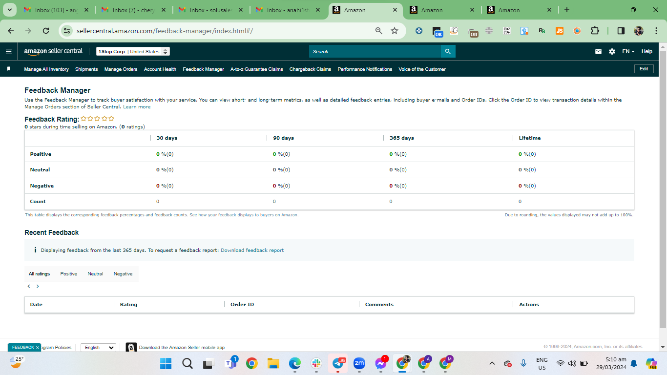Open the Chrome extensions puzzle icon
Viewport: 667px width, 375px height.
click(595, 30)
